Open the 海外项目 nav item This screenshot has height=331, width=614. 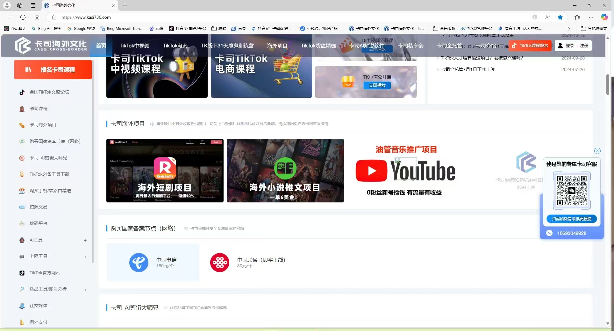click(x=277, y=46)
